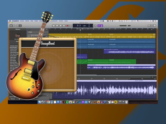Screen dimensions: 166x124
Task: Select the Brit and Clean patch
Action: coord(14,48)
